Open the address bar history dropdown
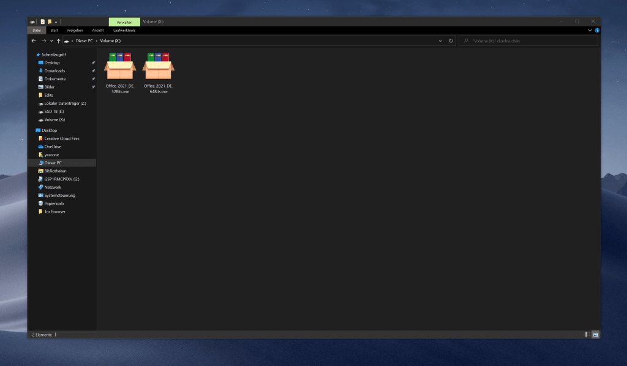 [440, 41]
